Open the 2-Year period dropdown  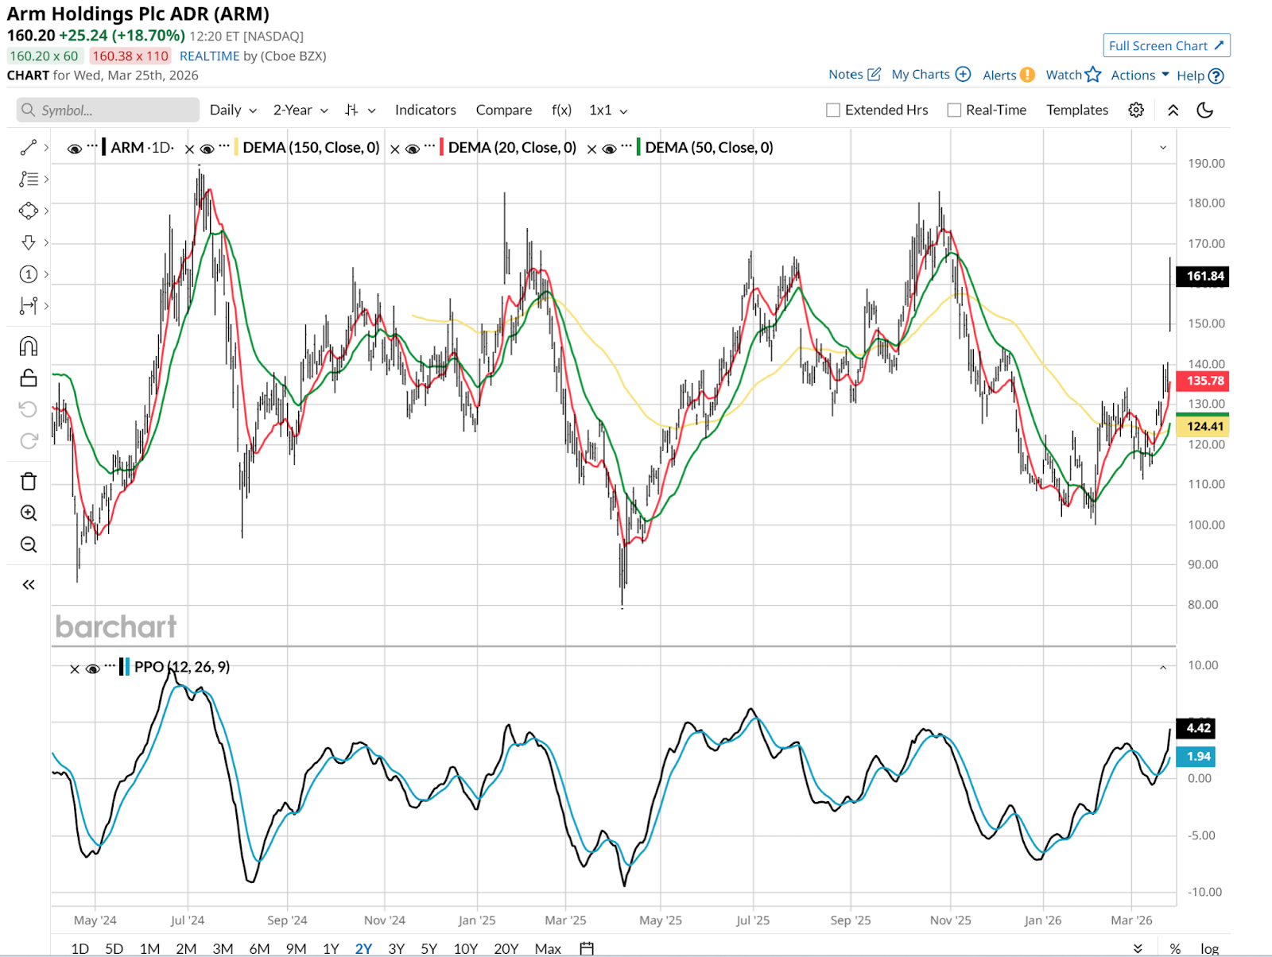pos(301,110)
